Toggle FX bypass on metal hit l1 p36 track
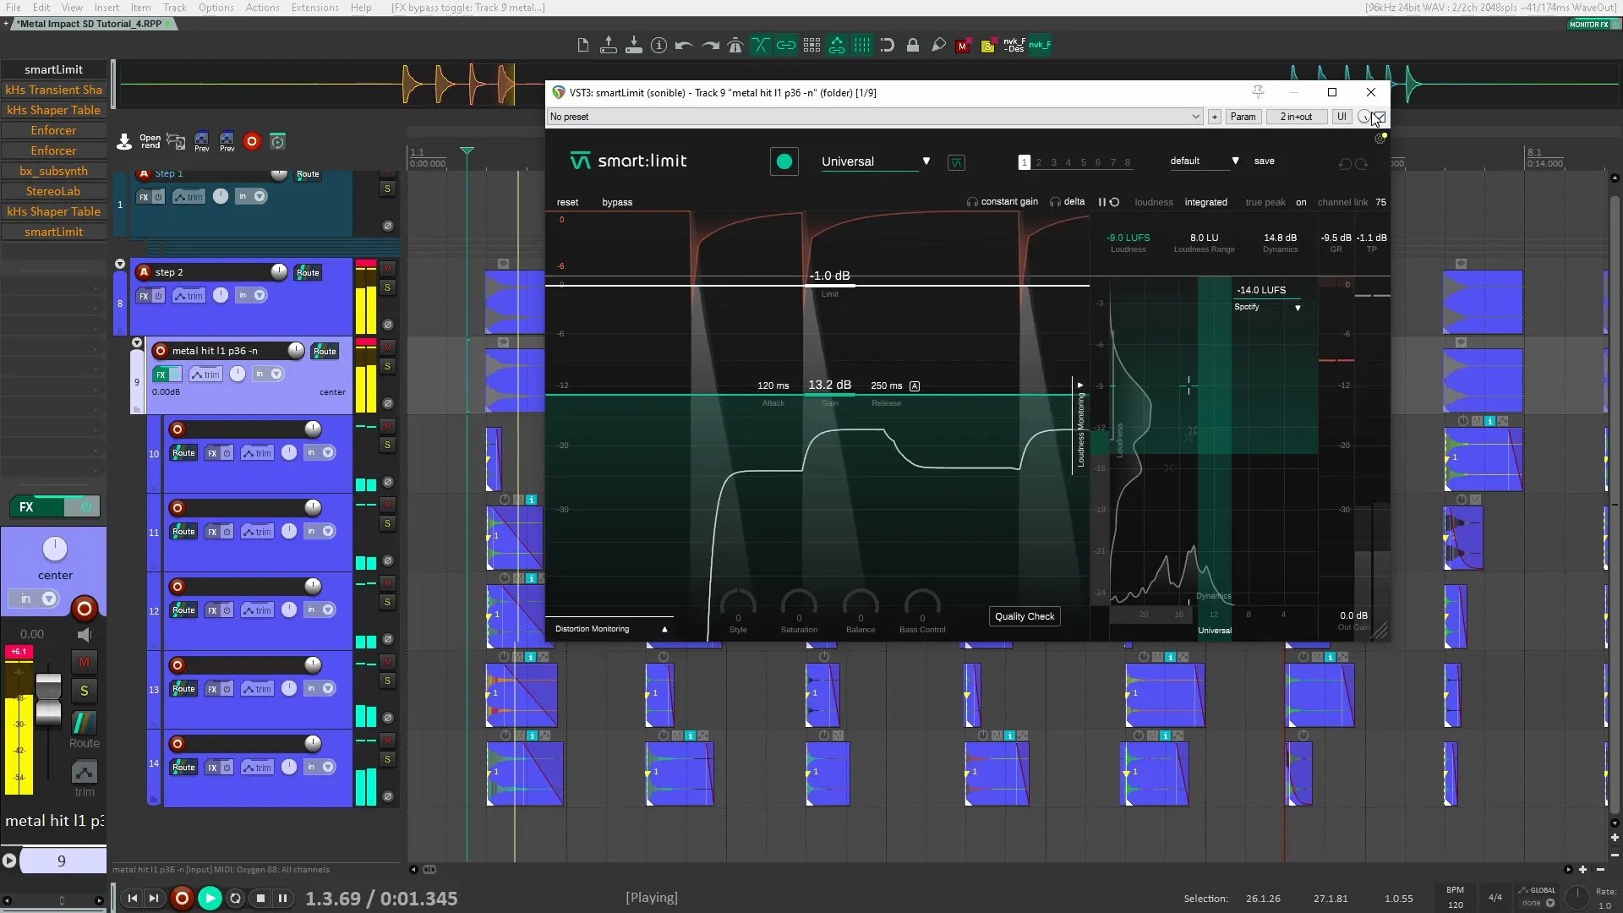This screenshot has width=1623, height=913. coord(175,374)
